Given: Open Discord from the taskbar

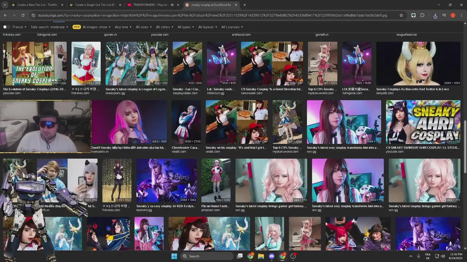Looking at the screenshot, I should (271, 256).
